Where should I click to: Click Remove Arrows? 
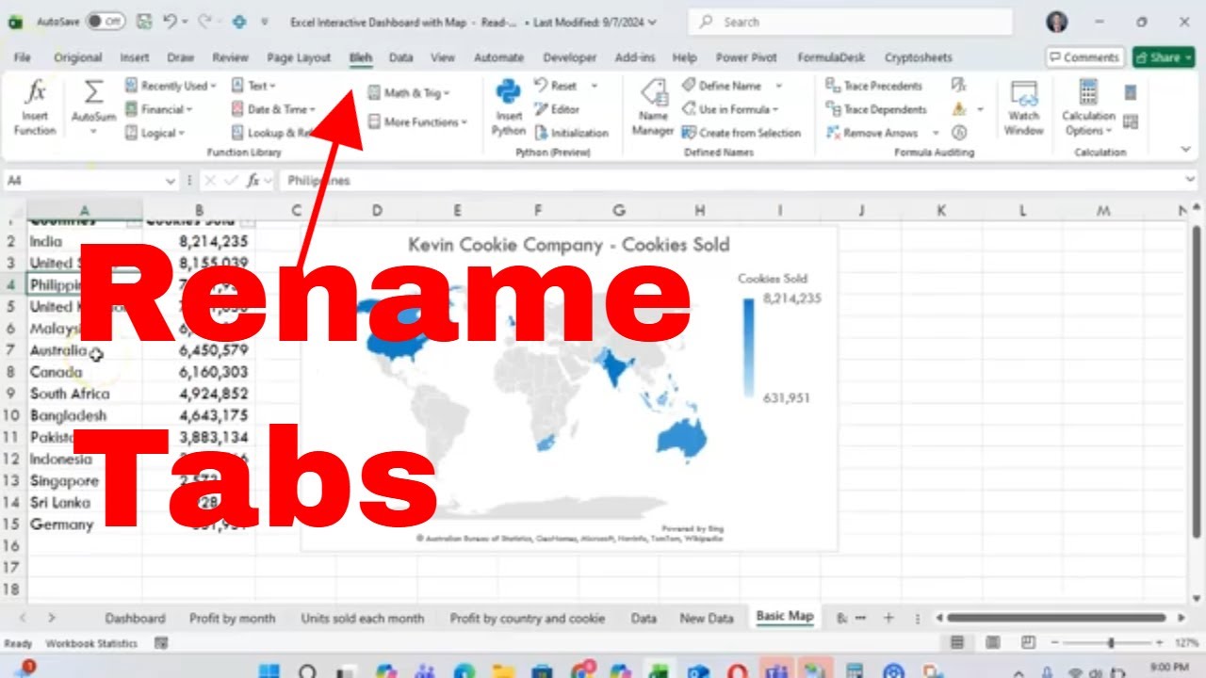[872, 133]
